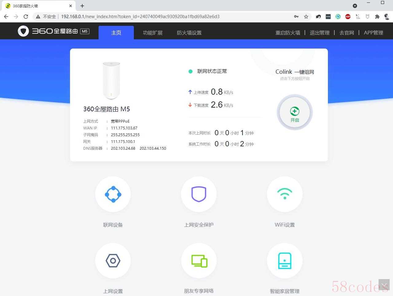Select the 主页 tab

(x=116, y=33)
